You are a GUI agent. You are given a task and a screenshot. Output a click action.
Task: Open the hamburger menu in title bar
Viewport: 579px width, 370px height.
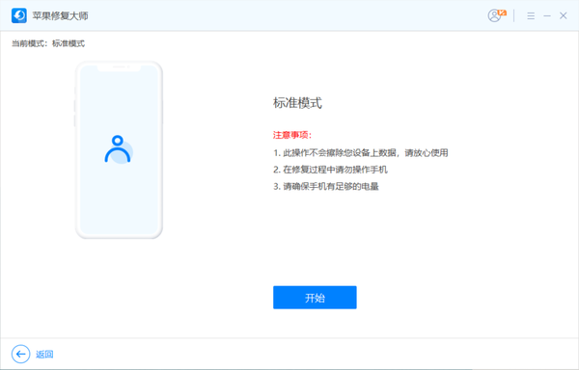pos(531,15)
